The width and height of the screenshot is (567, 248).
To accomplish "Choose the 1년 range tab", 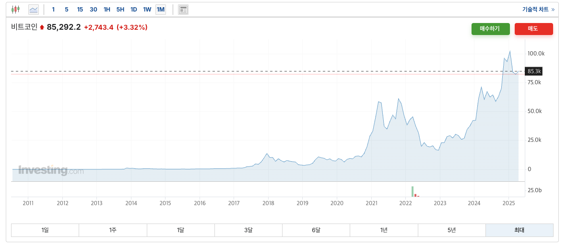I will tap(384, 230).
